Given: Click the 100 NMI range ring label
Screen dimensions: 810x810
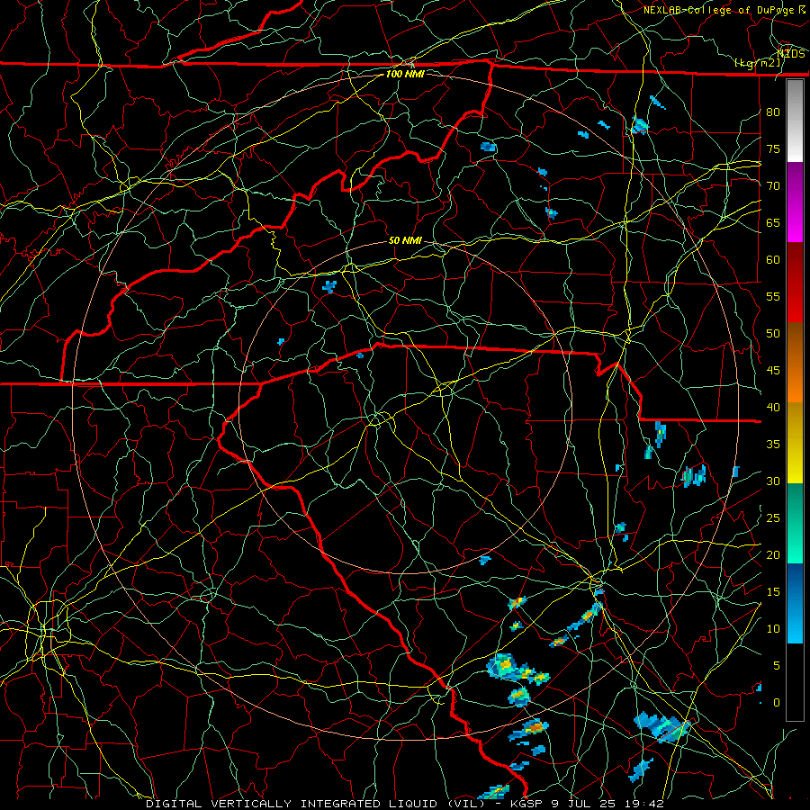Looking at the screenshot, I should click(405, 74).
